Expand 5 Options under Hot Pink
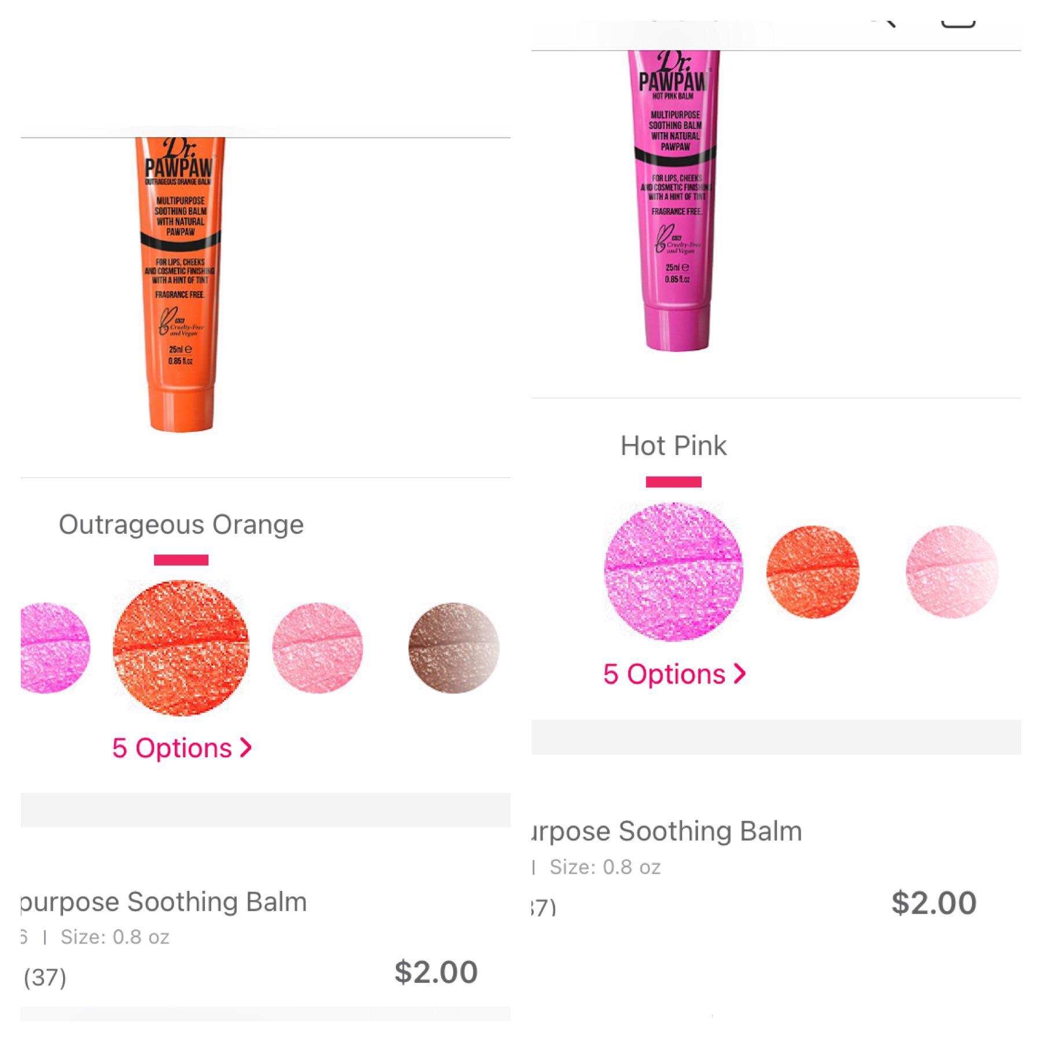This screenshot has height=1042, width=1042. click(x=674, y=674)
